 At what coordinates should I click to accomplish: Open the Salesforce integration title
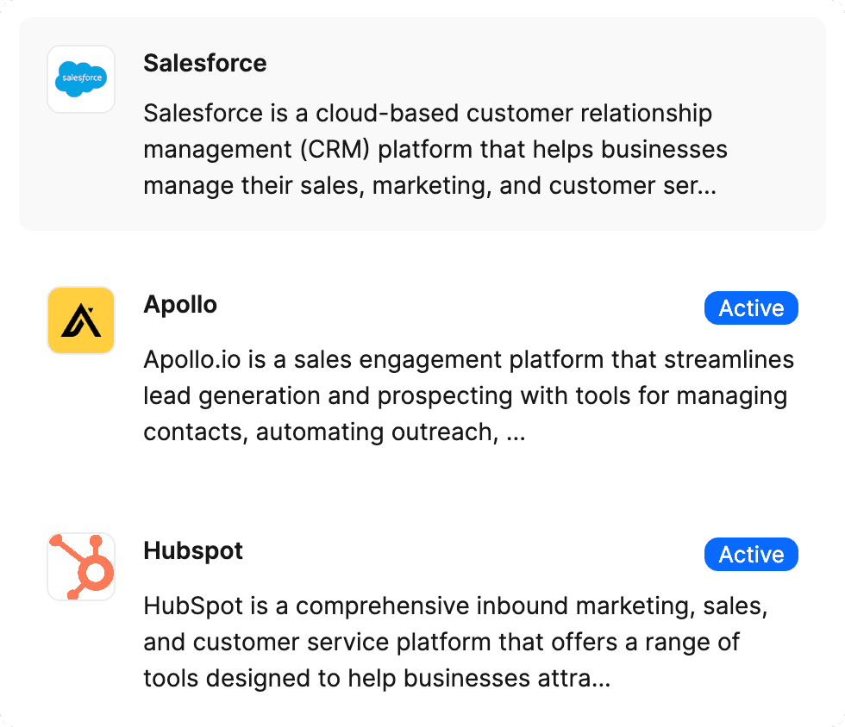205,63
